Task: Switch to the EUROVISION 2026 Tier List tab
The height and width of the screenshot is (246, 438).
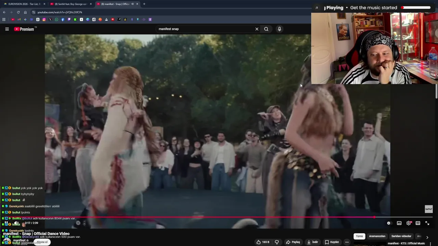Action: 24,4
